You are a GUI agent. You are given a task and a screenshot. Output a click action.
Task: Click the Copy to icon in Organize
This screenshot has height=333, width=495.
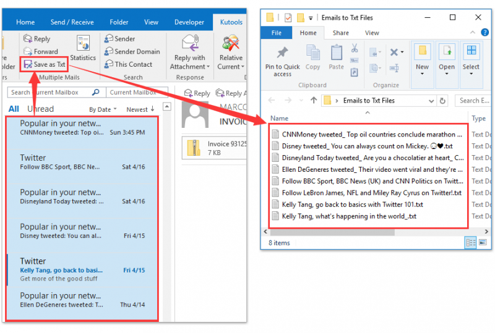(375, 68)
